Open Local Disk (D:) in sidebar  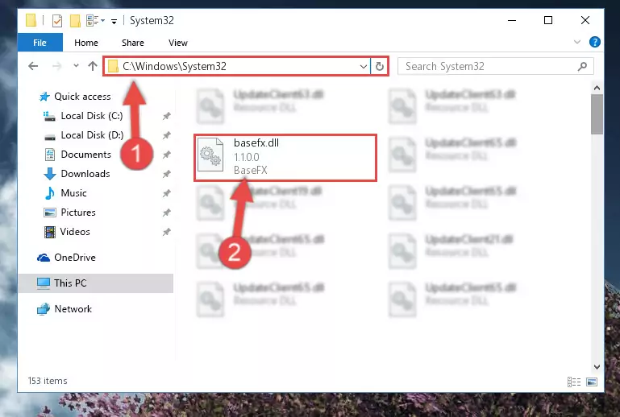pyautogui.click(x=92, y=135)
